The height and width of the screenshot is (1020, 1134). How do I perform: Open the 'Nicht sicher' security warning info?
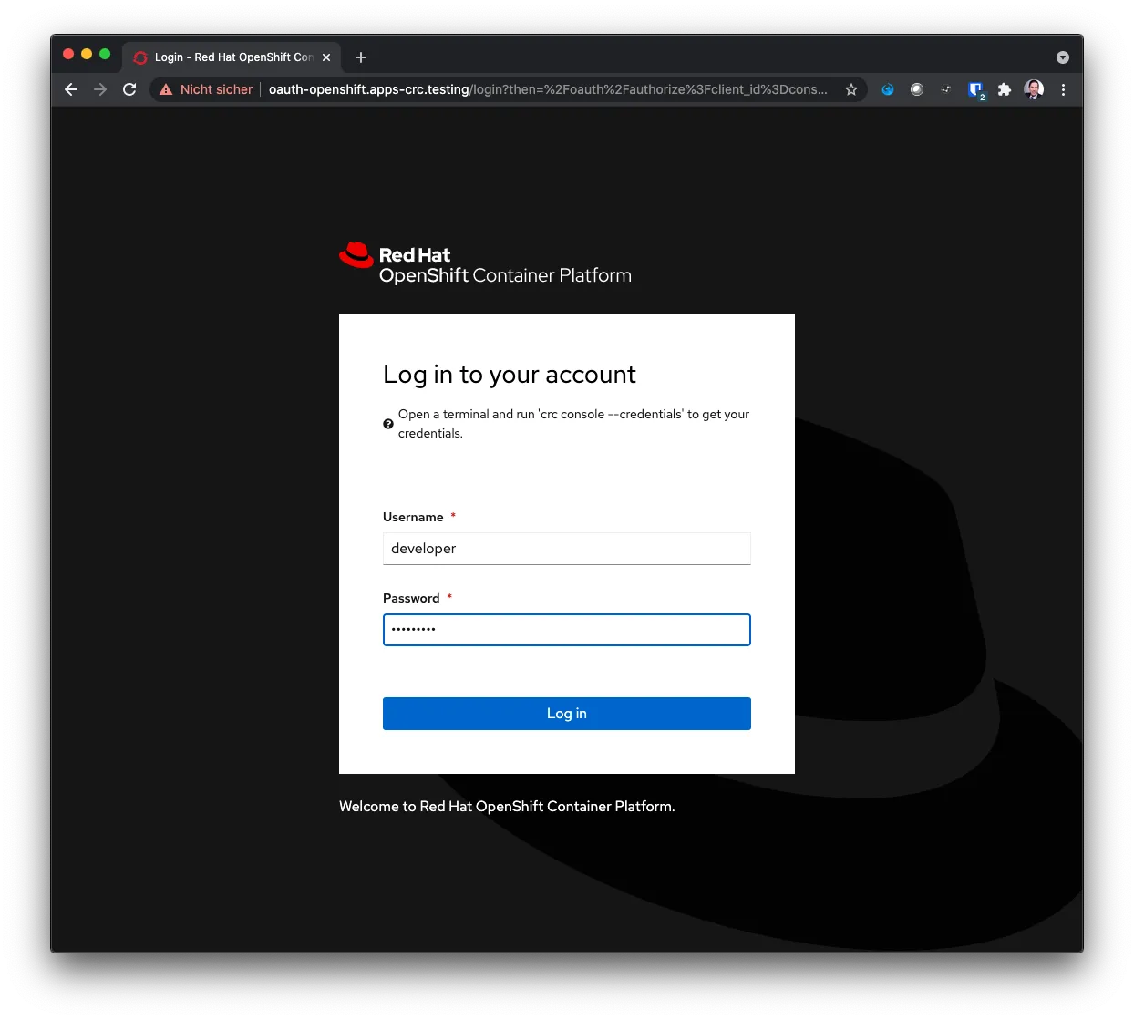coord(206,89)
